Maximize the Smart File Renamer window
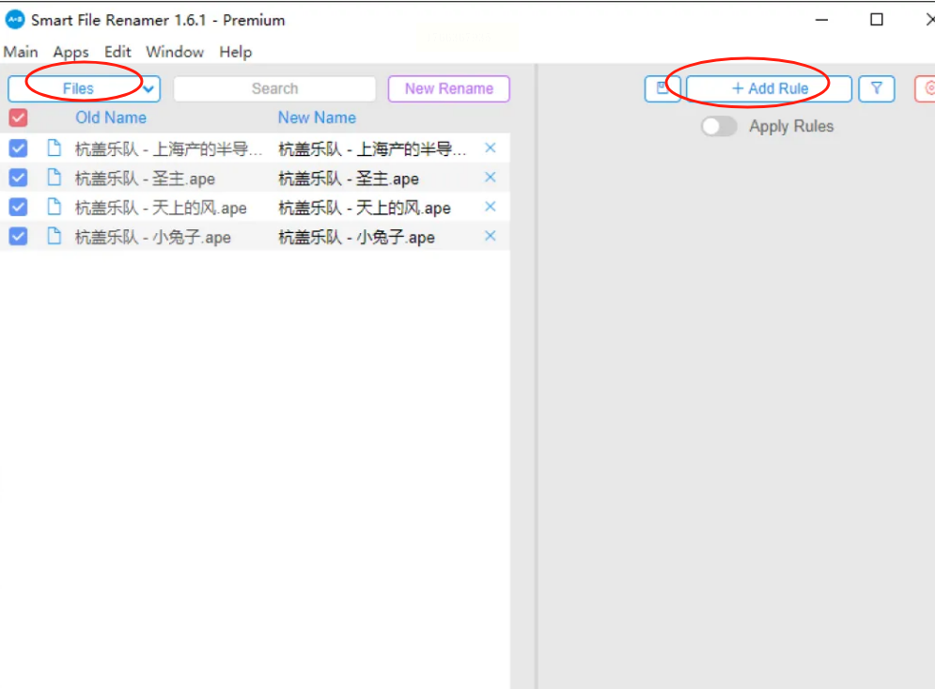The width and height of the screenshot is (935, 689). pyautogui.click(x=877, y=20)
